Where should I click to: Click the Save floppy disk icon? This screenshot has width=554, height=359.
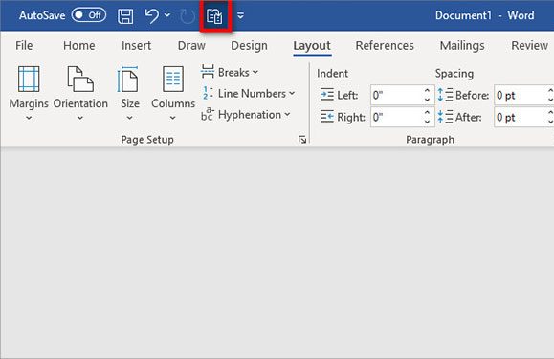[x=125, y=16]
